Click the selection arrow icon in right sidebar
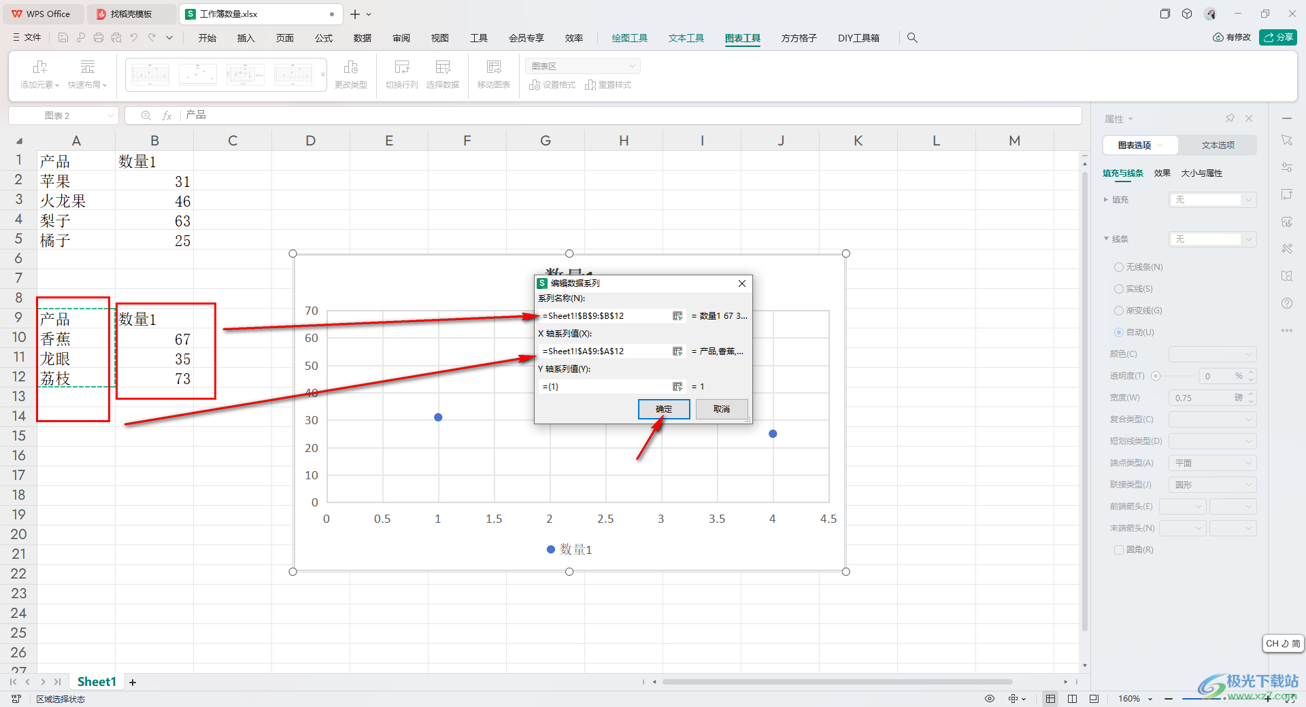 [1287, 140]
